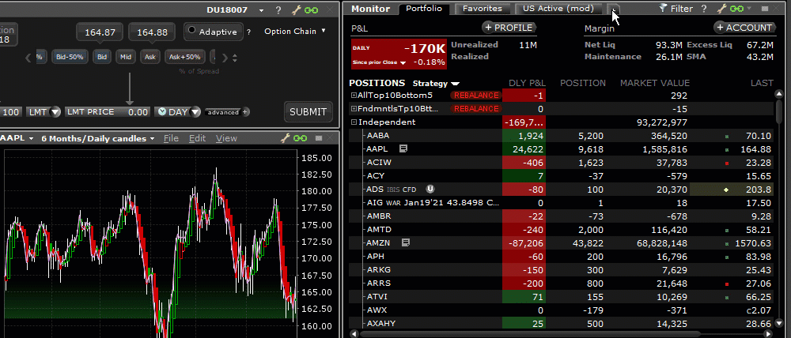This screenshot has width=791, height=338.
Task: Click AAPL chart window link chain icon
Action: (300, 138)
